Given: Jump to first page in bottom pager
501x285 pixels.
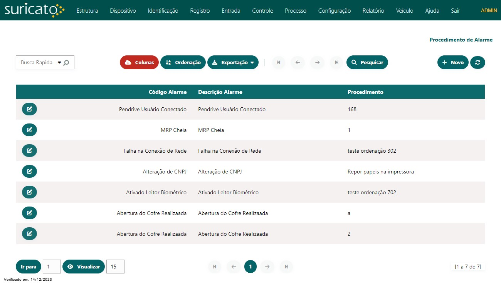Looking at the screenshot, I should click(x=215, y=267).
